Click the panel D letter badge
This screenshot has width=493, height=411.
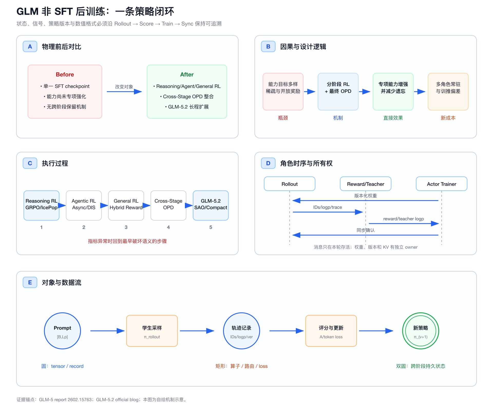point(268,163)
